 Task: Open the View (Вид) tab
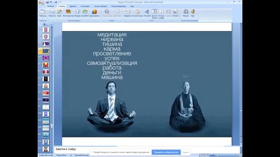coord(132,6)
